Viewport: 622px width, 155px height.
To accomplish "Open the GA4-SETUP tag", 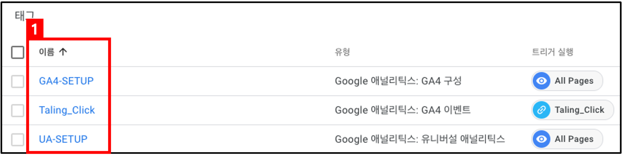I will pyautogui.click(x=66, y=81).
